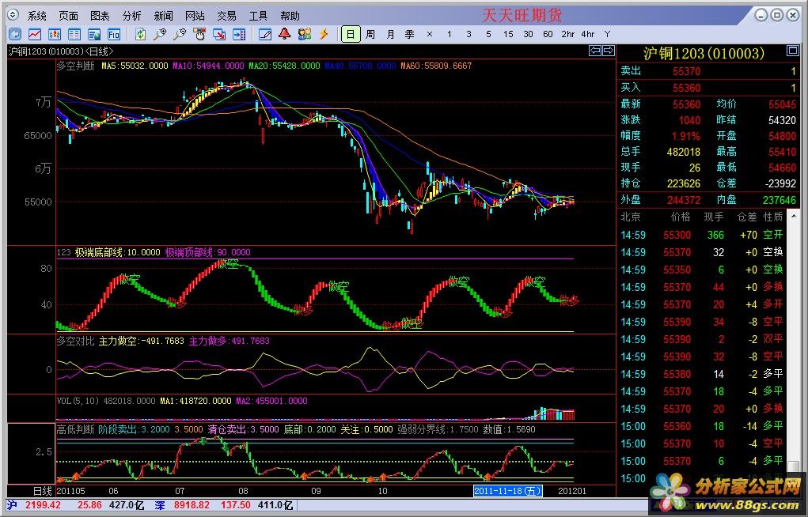Open the pencil drawing tool icon
808x517 pixels.
point(265,34)
